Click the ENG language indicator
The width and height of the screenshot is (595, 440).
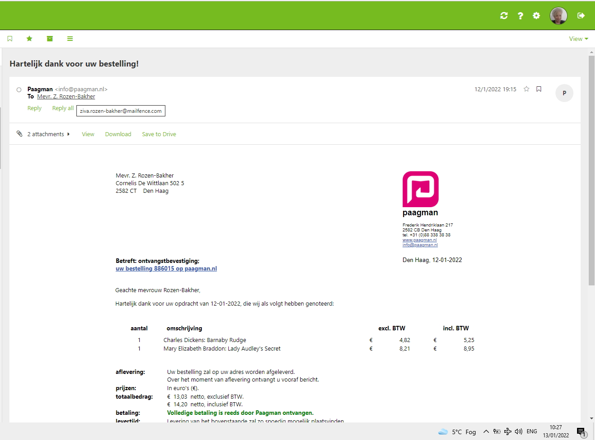pyautogui.click(x=532, y=431)
